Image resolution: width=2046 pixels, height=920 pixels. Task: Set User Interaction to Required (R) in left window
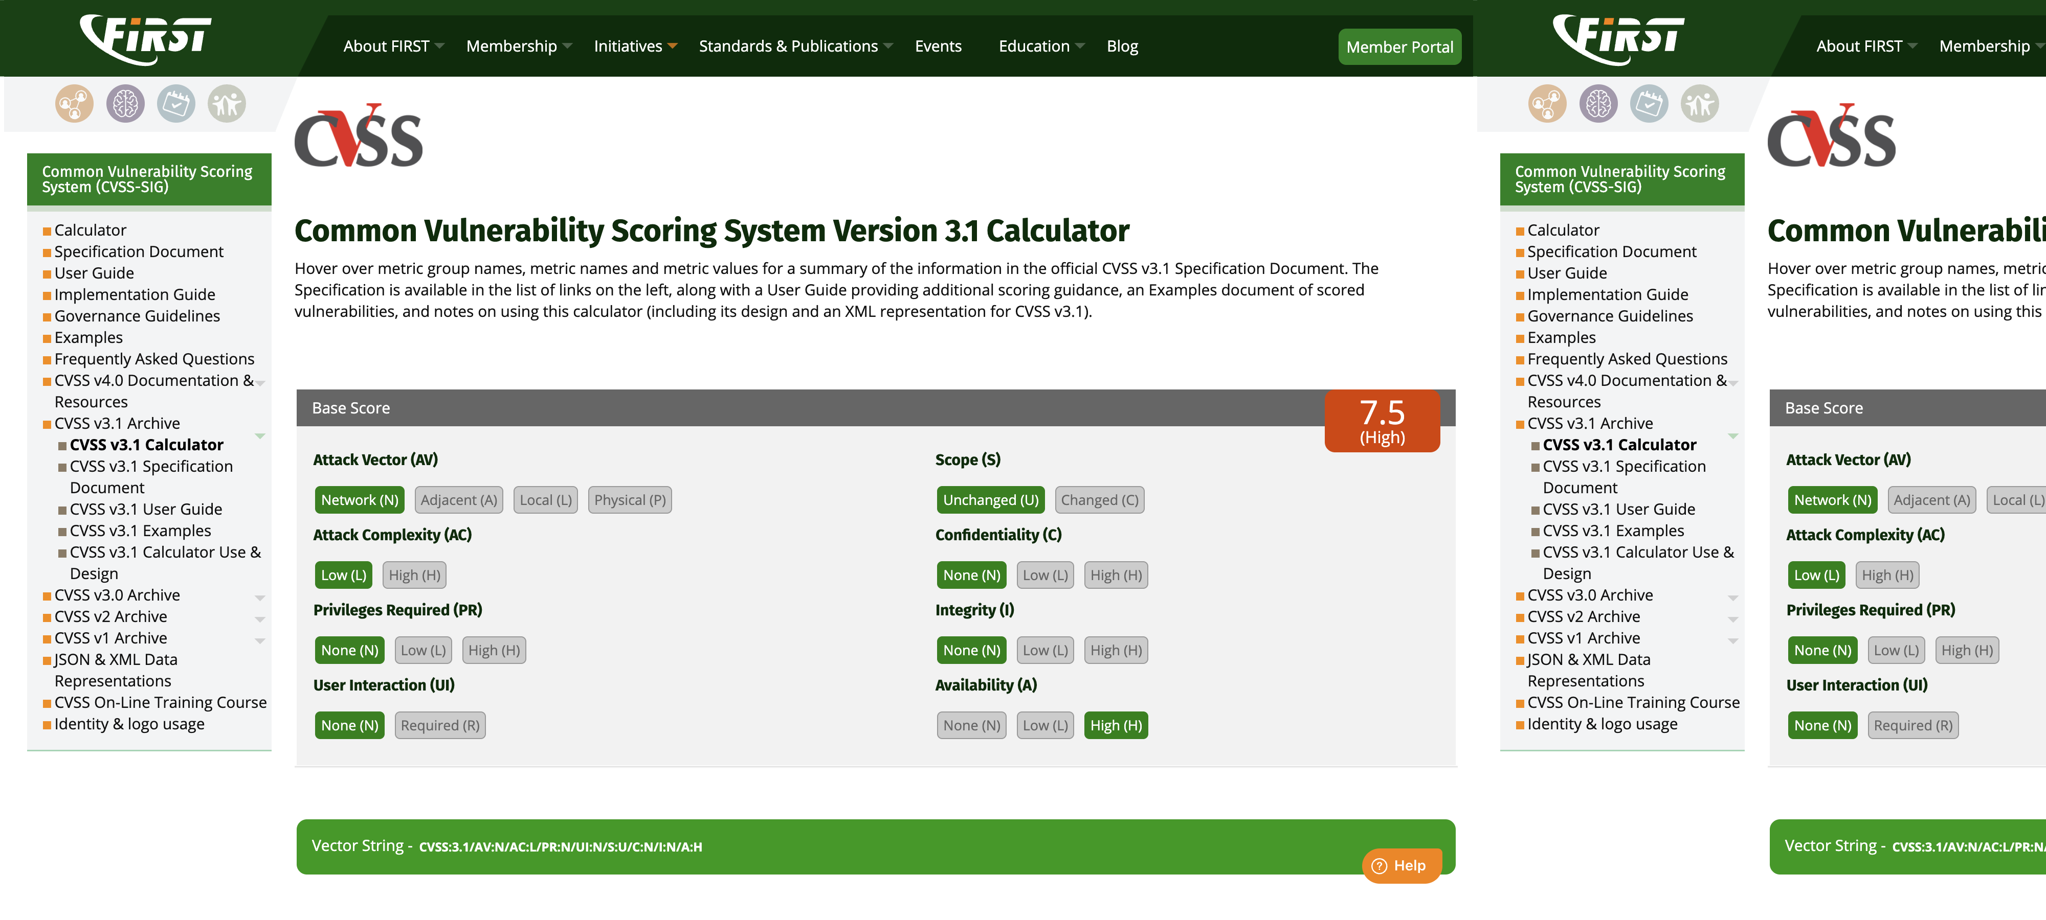440,725
